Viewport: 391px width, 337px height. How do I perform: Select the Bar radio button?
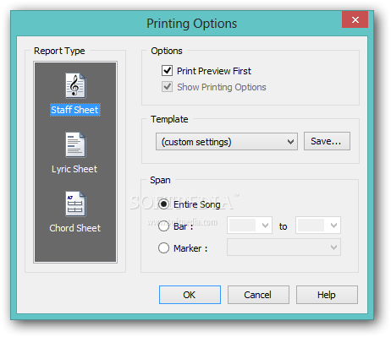tap(163, 226)
